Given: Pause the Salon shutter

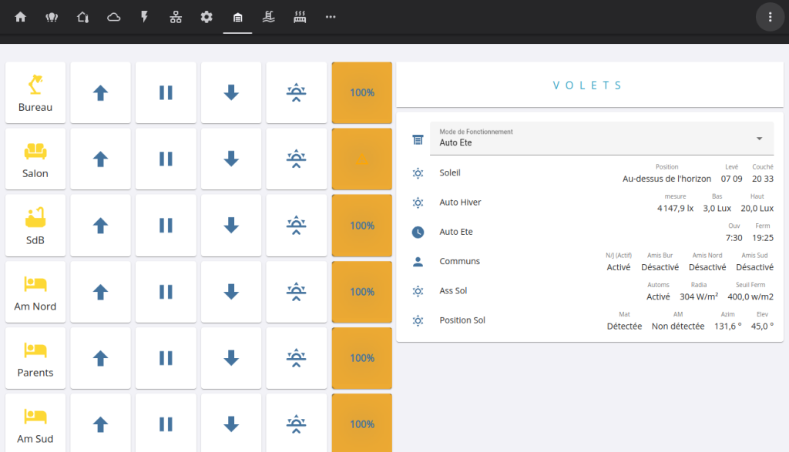Looking at the screenshot, I should tap(166, 159).
